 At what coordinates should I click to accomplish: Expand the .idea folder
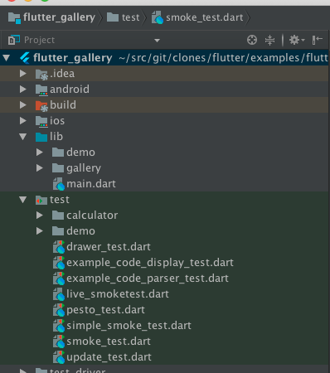tap(23, 73)
